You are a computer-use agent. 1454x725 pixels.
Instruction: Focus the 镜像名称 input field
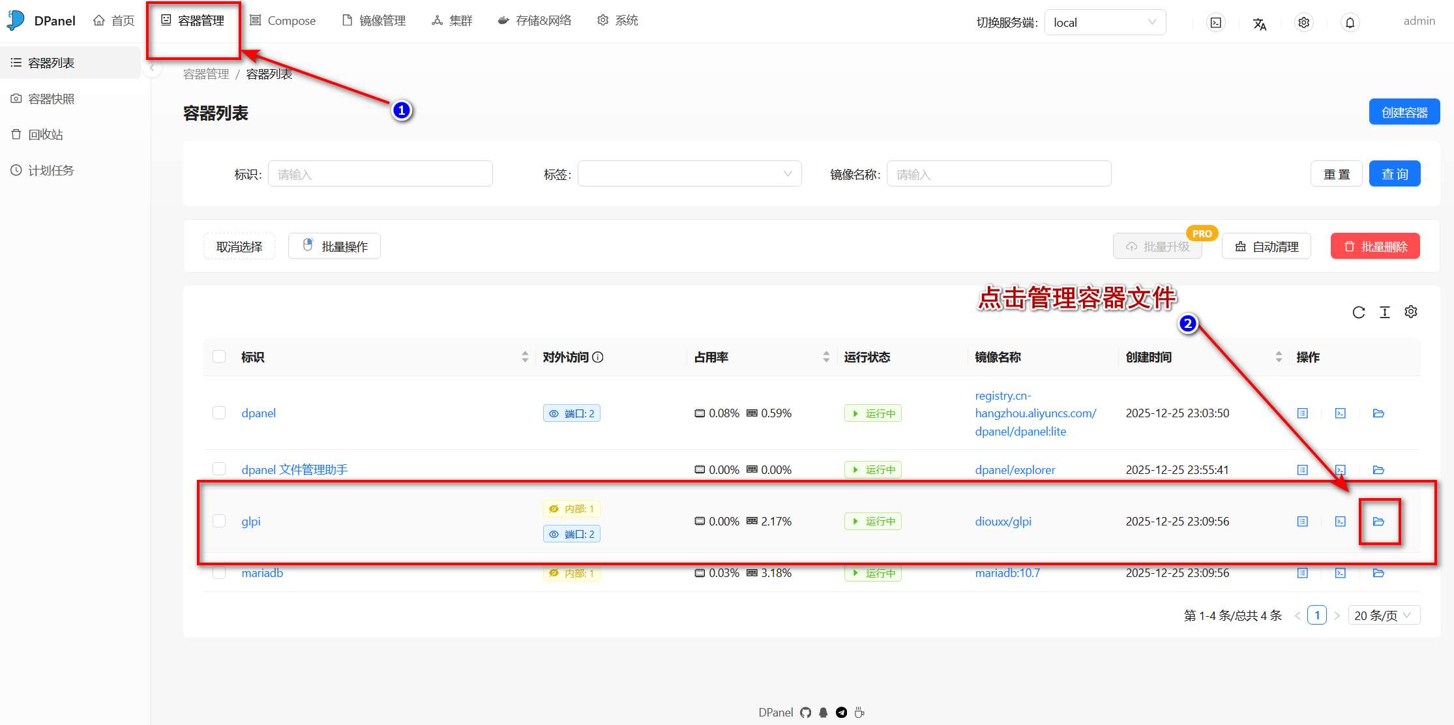tap(998, 174)
